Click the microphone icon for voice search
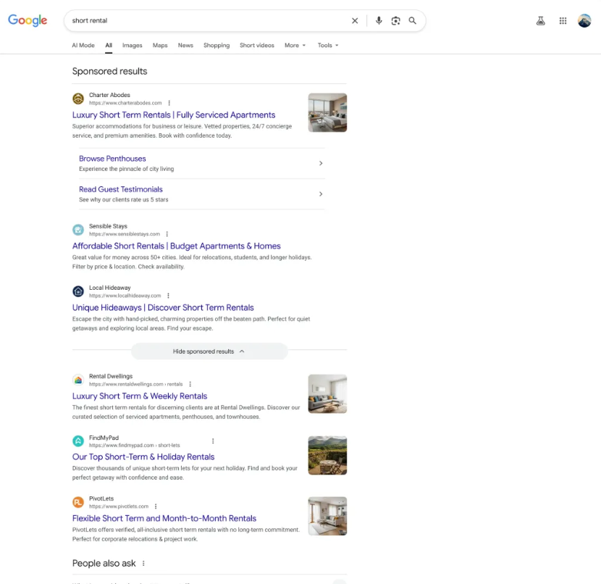The width and height of the screenshot is (601, 584). point(379,20)
